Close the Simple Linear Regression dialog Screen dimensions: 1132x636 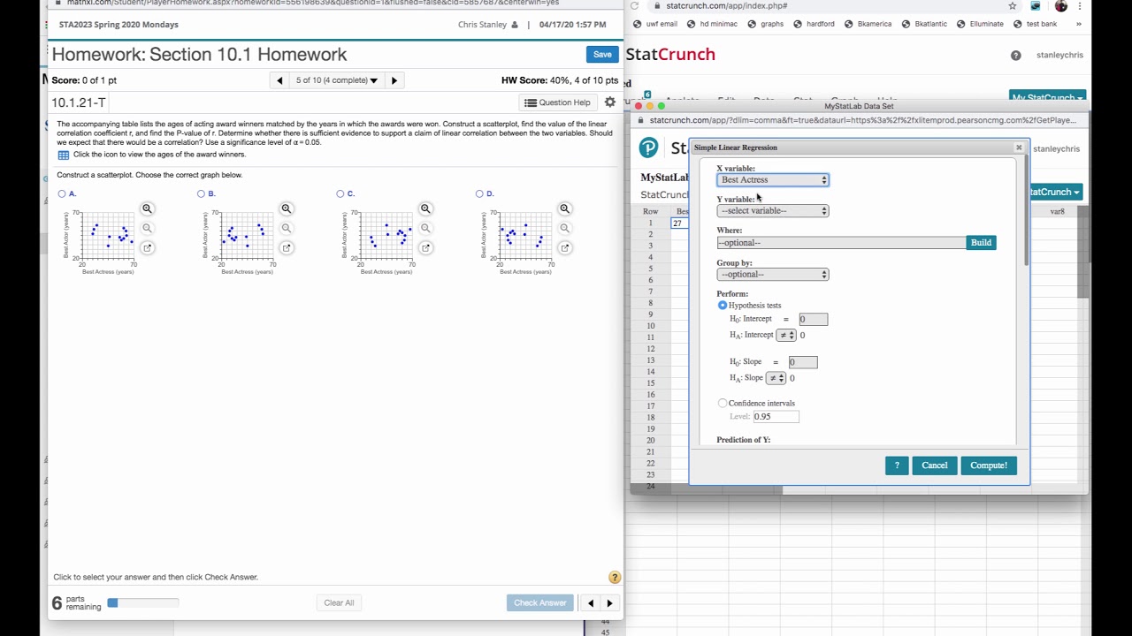(1019, 148)
